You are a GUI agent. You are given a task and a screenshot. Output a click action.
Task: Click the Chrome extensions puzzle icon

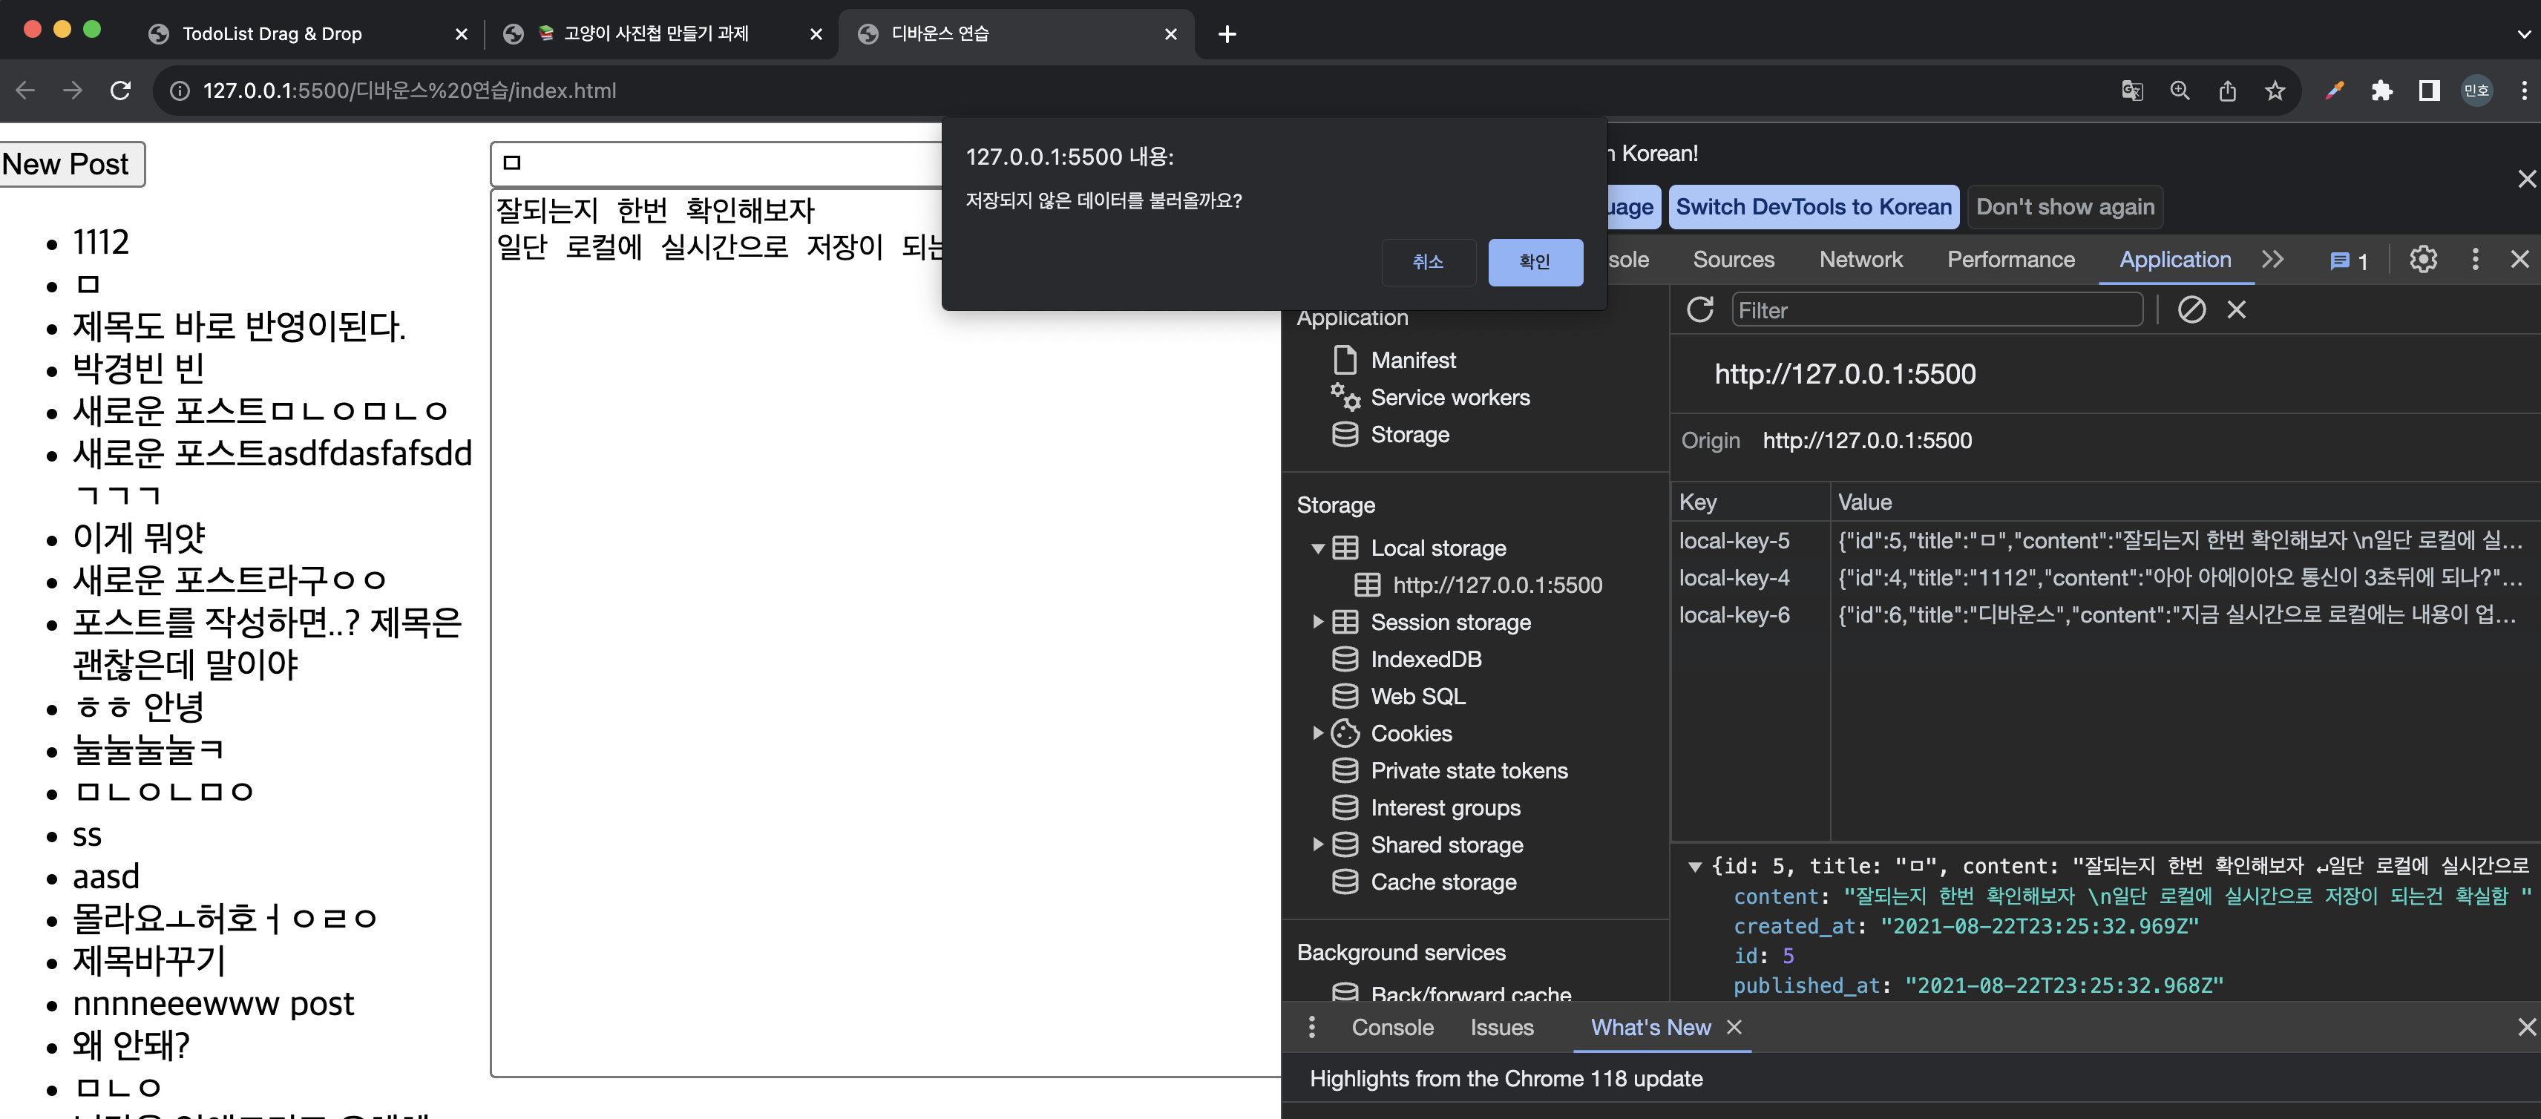[2381, 91]
